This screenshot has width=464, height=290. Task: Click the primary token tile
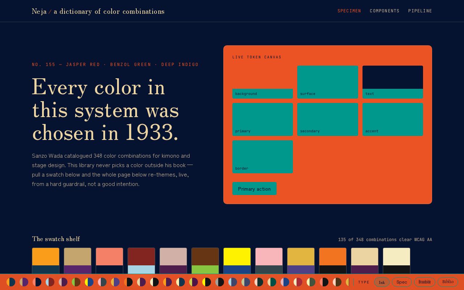[x=262, y=119]
